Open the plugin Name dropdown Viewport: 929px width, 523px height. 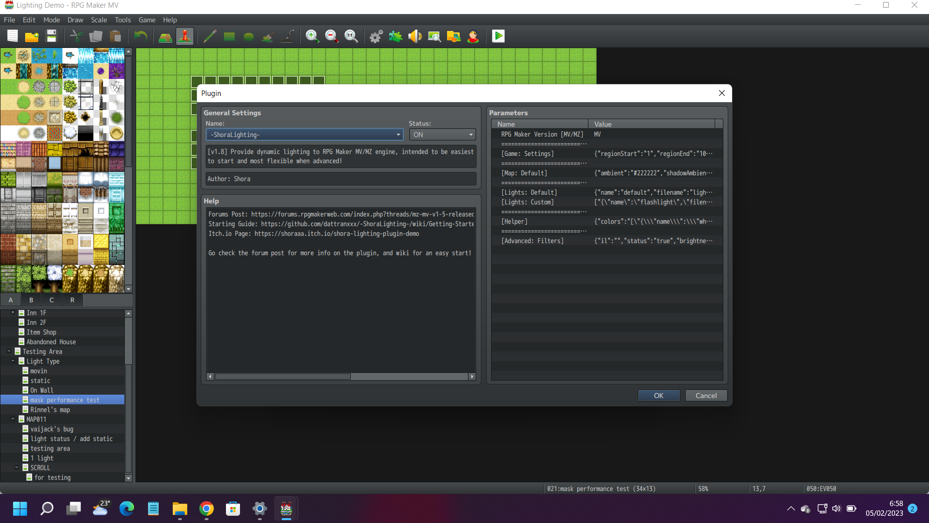point(305,135)
